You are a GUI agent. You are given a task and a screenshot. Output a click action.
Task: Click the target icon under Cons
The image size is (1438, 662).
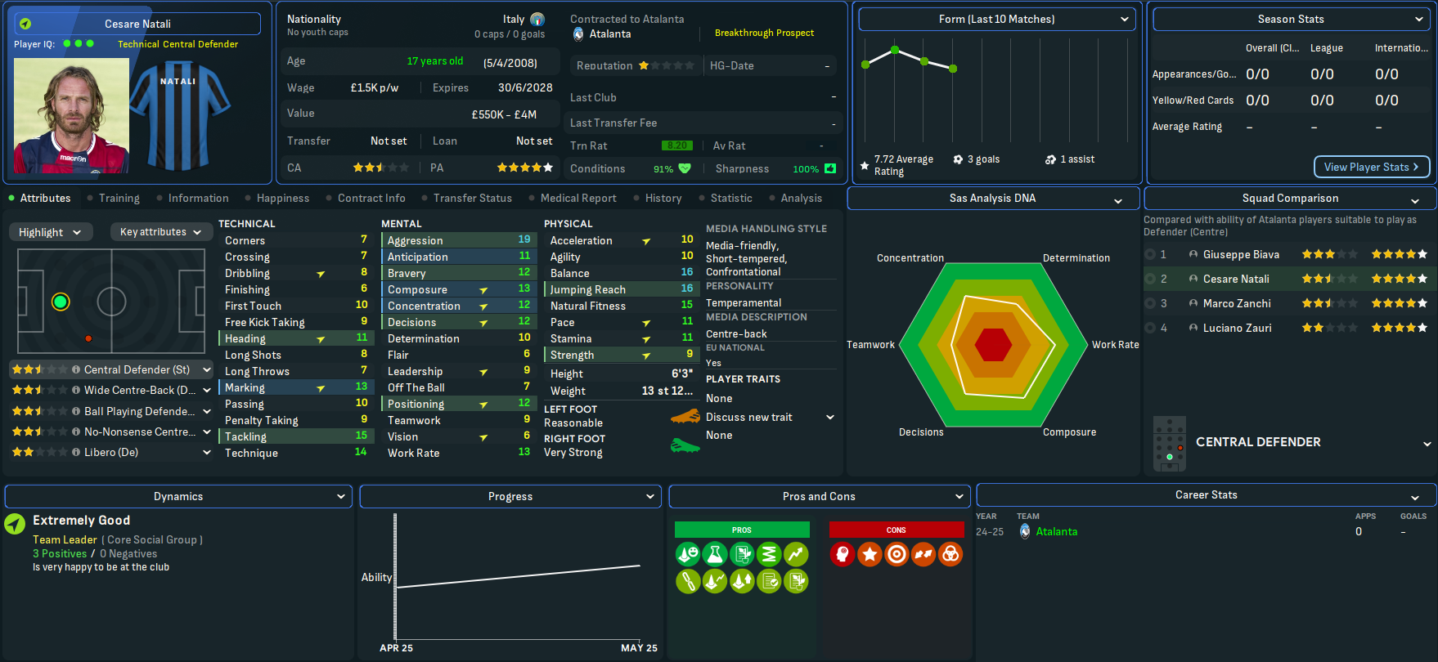click(x=897, y=554)
